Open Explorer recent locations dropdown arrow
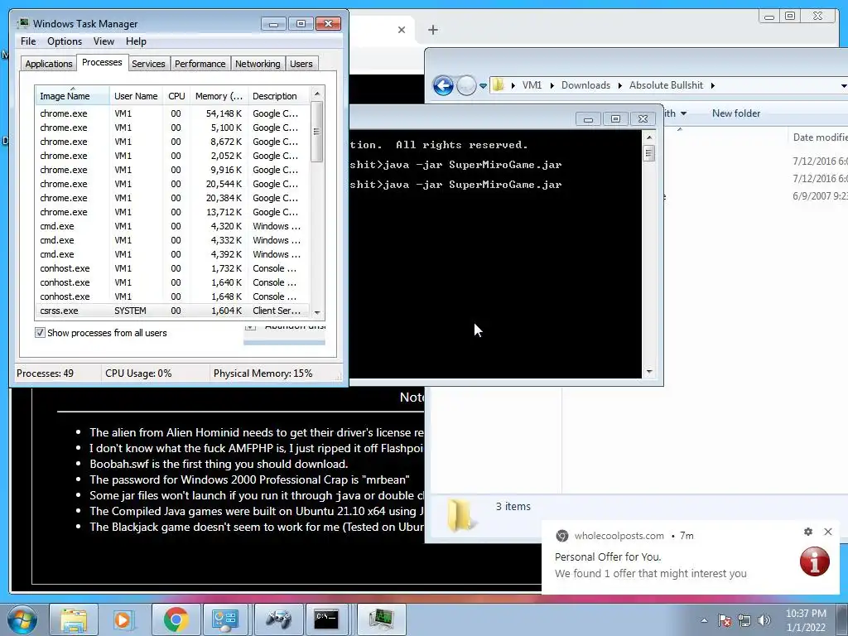Viewport: 848px width, 636px height. pyautogui.click(x=483, y=85)
